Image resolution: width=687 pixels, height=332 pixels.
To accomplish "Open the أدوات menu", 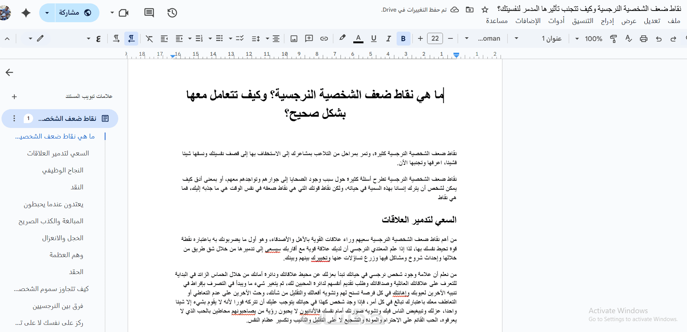I will pyautogui.click(x=556, y=21).
